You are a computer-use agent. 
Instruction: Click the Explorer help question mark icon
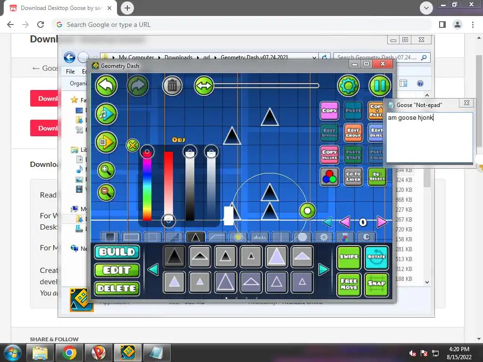pyautogui.click(x=420, y=83)
